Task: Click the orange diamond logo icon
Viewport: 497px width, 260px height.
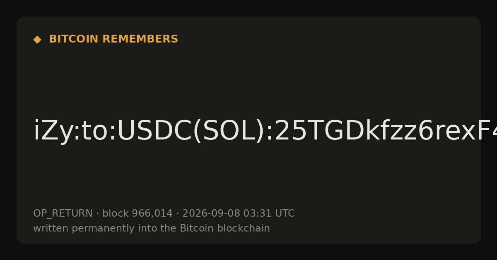Action: (37, 40)
